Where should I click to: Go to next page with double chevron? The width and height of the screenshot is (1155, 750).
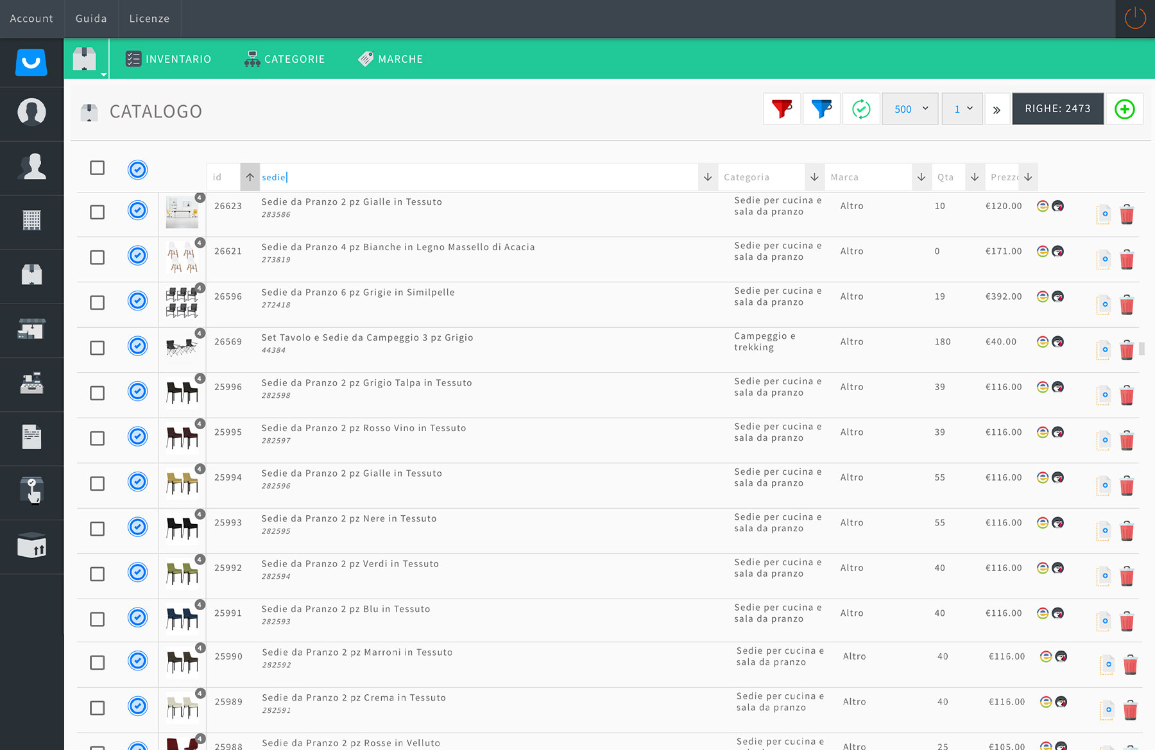pyautogui.click(x=997, y=110)
